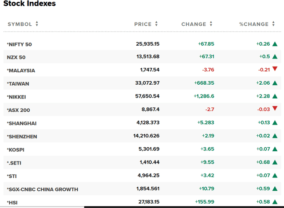This screenshot has height=208, width=284.
Task: Click the green up arrow for SHENZHEN
Action: 275,136
